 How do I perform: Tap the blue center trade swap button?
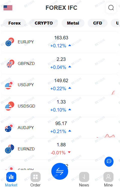[x=60, y=171]
